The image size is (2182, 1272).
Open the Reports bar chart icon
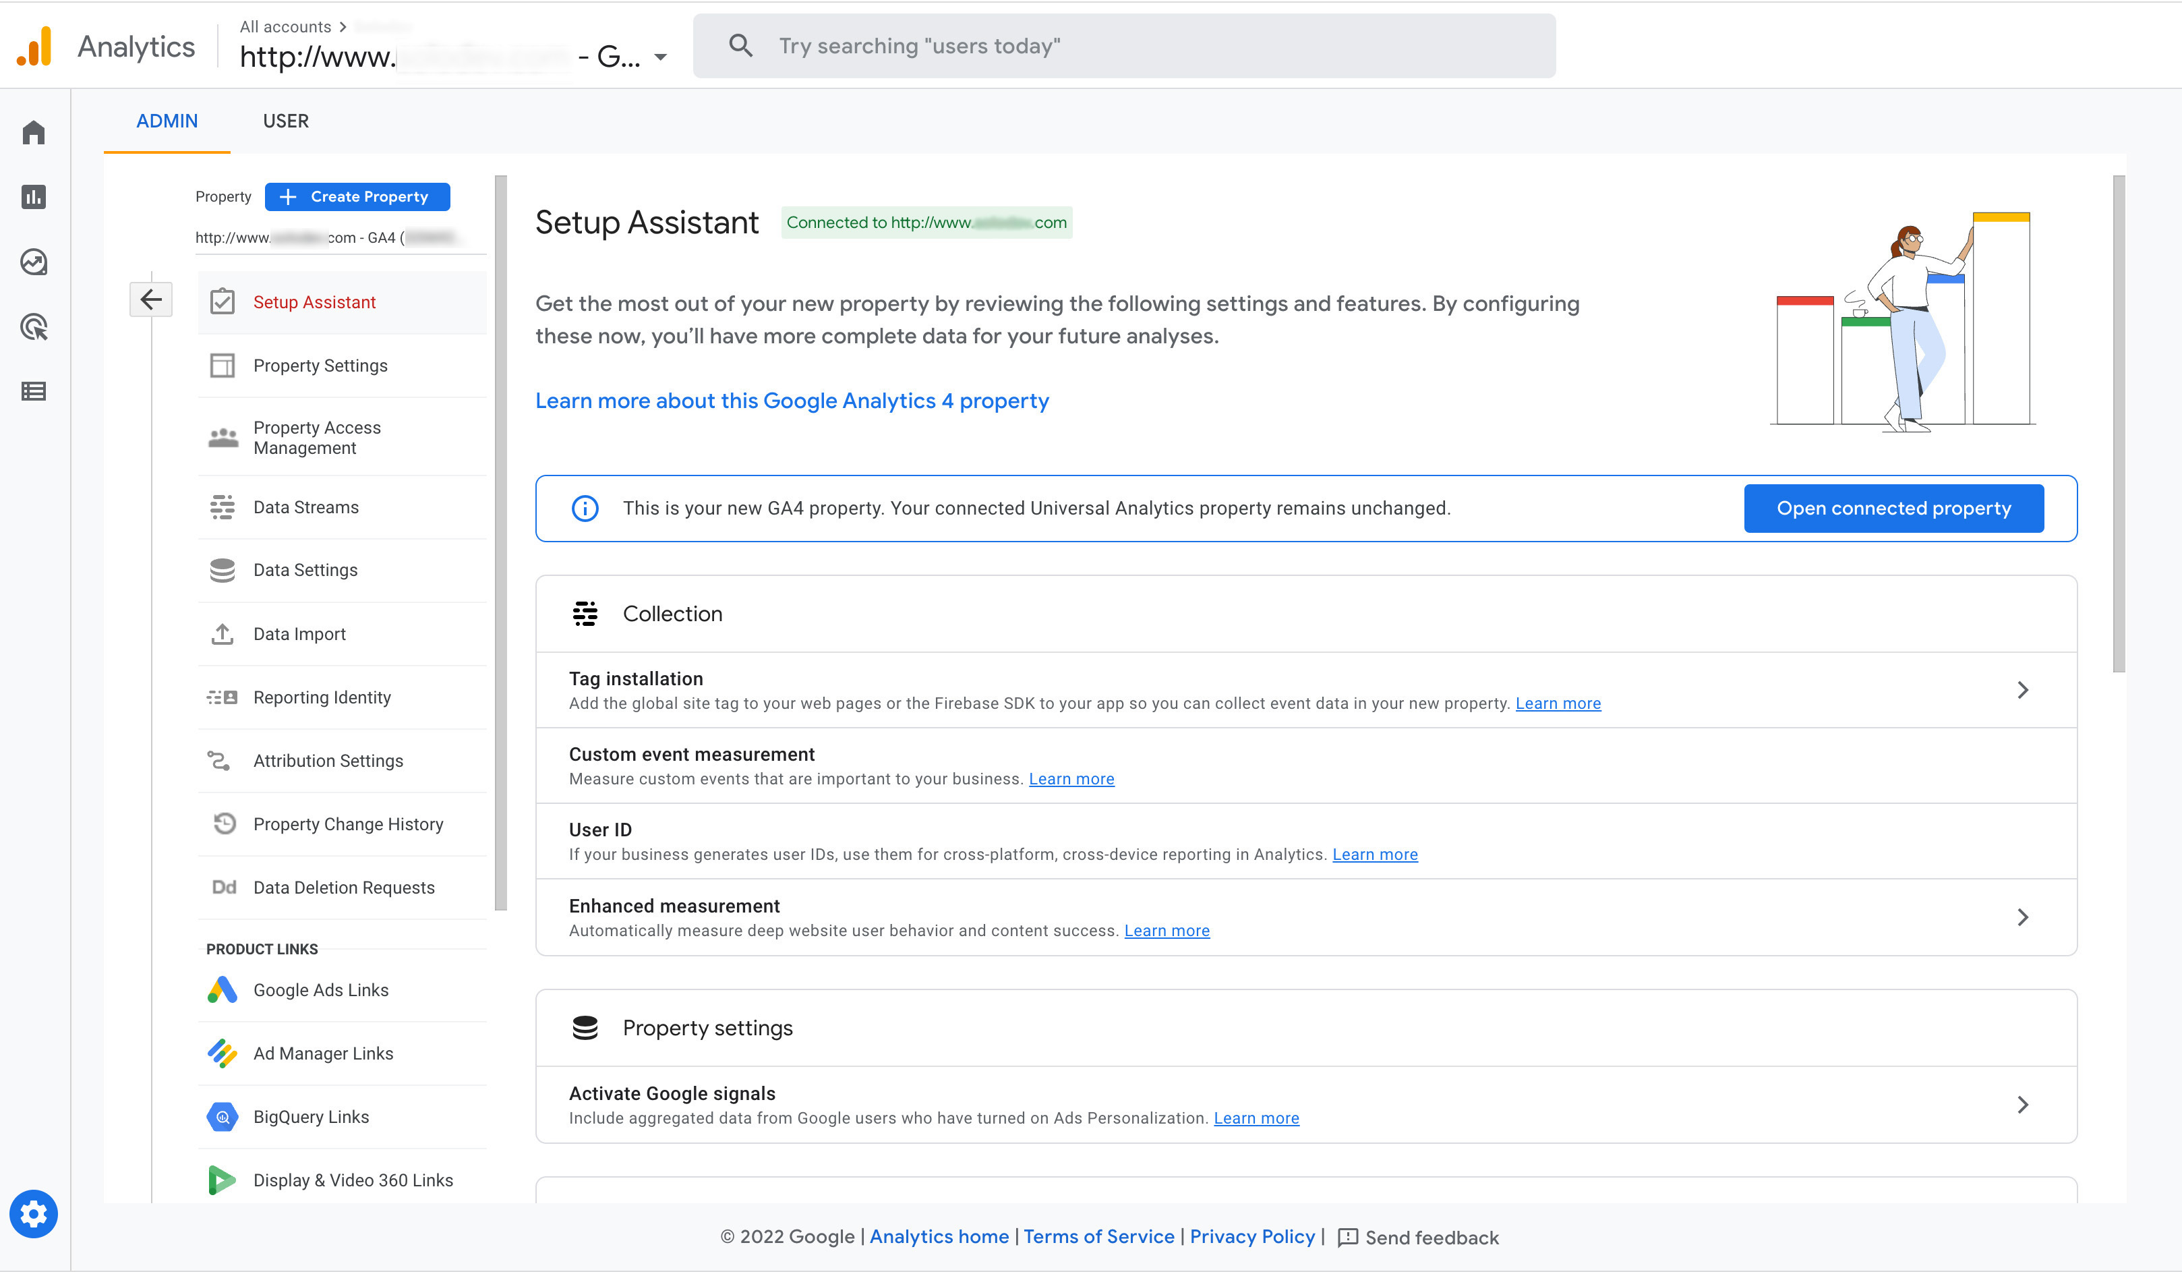34,196
